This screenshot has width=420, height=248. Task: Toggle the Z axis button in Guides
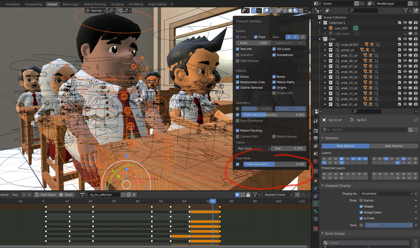pos(303,37)
